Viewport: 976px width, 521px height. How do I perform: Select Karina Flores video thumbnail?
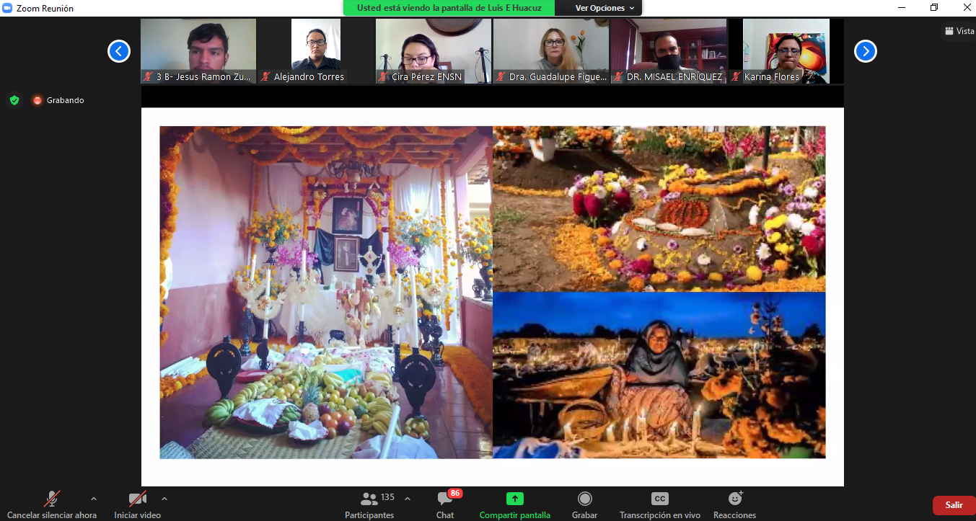click(x=786, y=51)
